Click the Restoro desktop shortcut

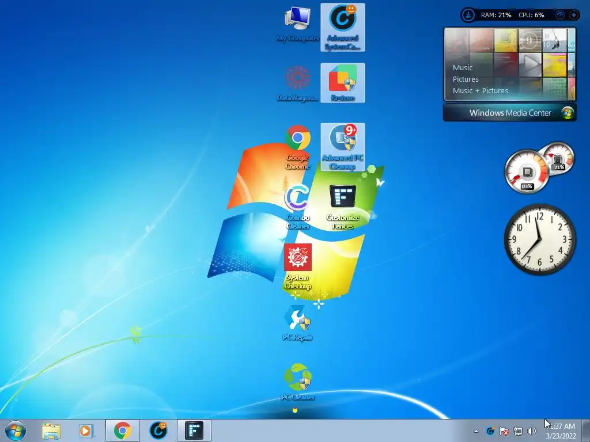click(342, 83)
